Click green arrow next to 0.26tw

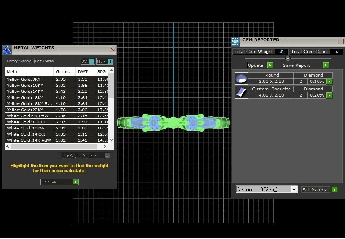click(329, 95)
